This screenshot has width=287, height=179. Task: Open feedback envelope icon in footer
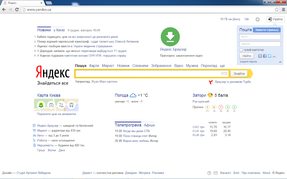coord(216,173)
